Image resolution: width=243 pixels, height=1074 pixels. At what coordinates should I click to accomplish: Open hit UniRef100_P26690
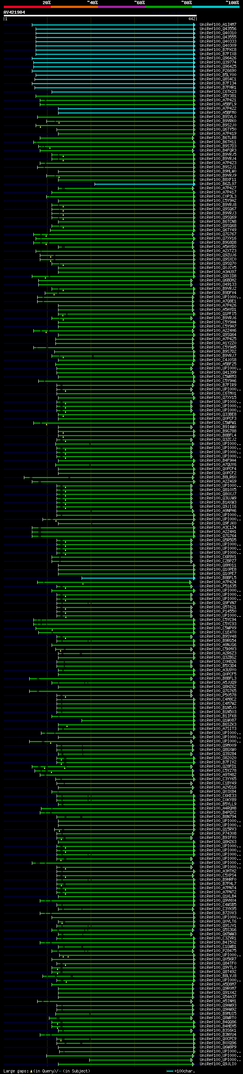point(218,70)
